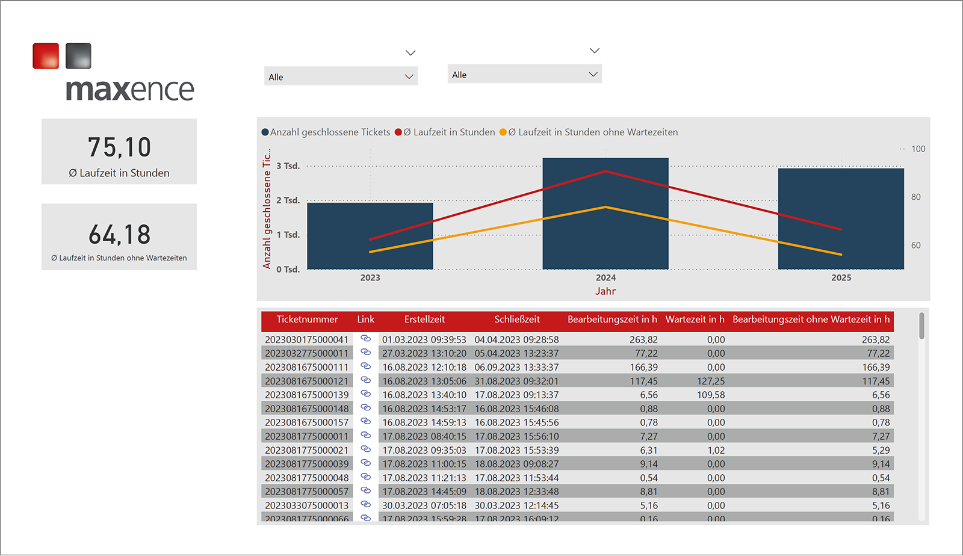Expand the chevron above the left filter
Viewport: 963px width, 556px height.
click(410, 53)
